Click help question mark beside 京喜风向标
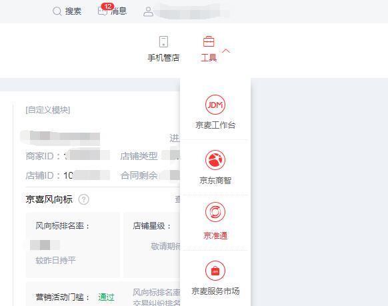Image resolution: width=388 pixels, height=306 pixels. click(x=83, y=199)
